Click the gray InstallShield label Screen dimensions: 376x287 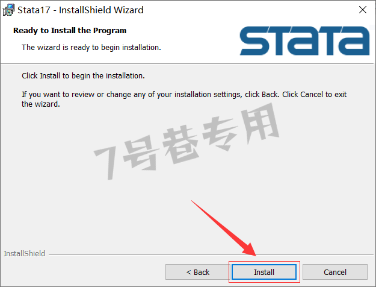click(x=24, y=254)
